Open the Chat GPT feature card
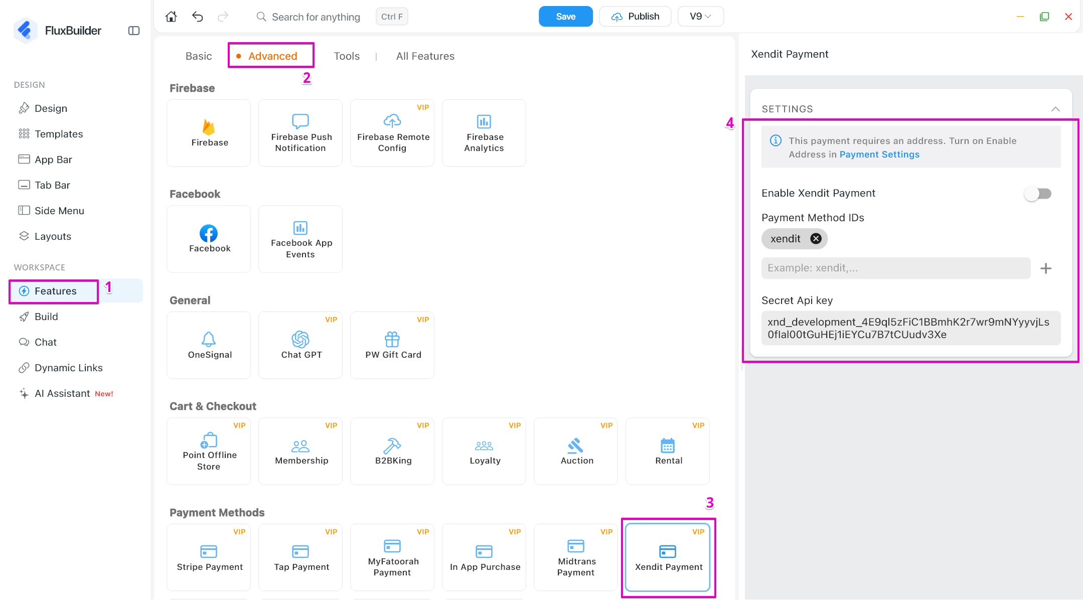The image size is (1083, 600). click(x=300, y=345)
